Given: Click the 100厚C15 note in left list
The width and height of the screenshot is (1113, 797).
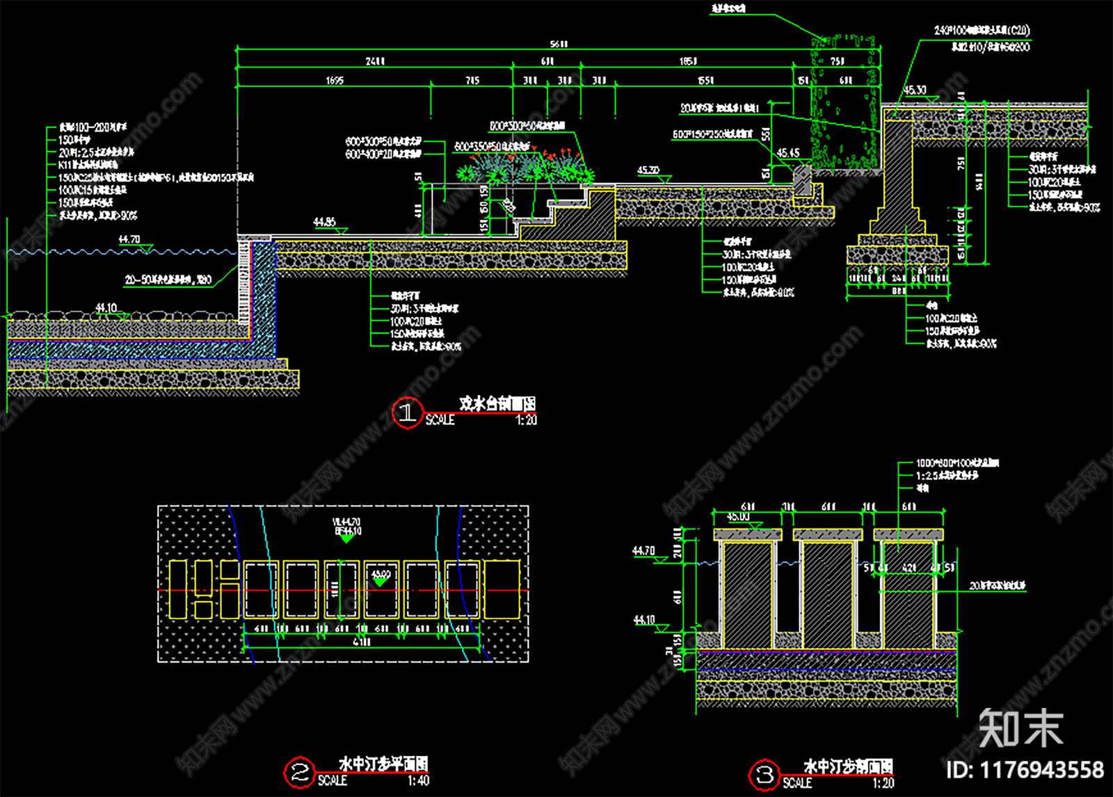Looking at the screenshot, I should tap(93, 190).
